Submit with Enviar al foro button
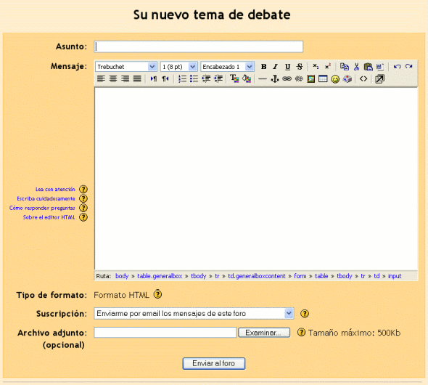428x385 pixels. click(214, 363)
